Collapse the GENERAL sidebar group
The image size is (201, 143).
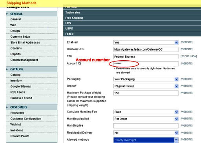coord(32,14)
